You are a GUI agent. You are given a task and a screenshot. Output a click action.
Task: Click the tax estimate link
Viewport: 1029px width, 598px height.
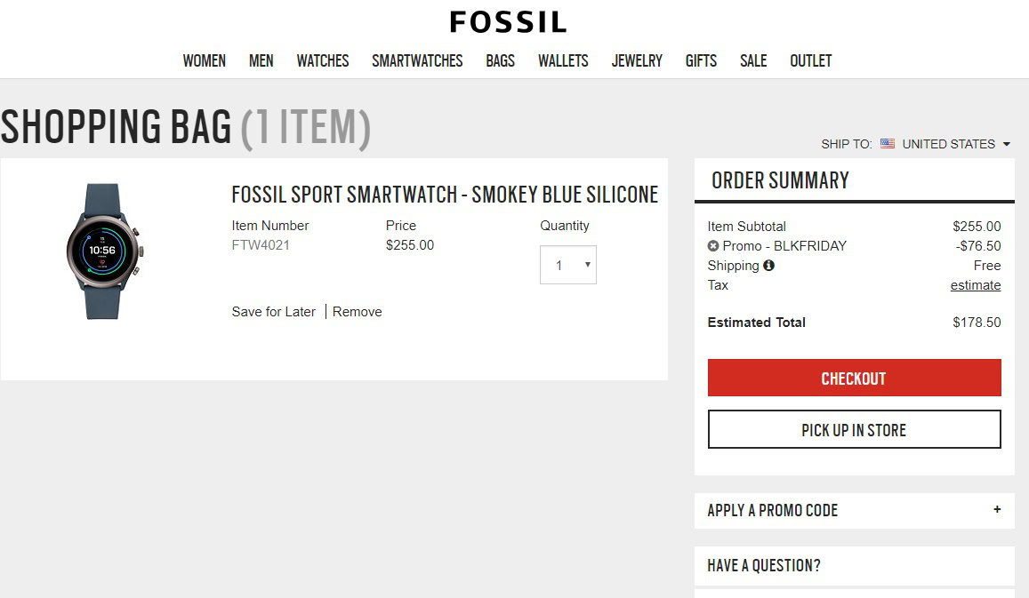pos(975,285)
